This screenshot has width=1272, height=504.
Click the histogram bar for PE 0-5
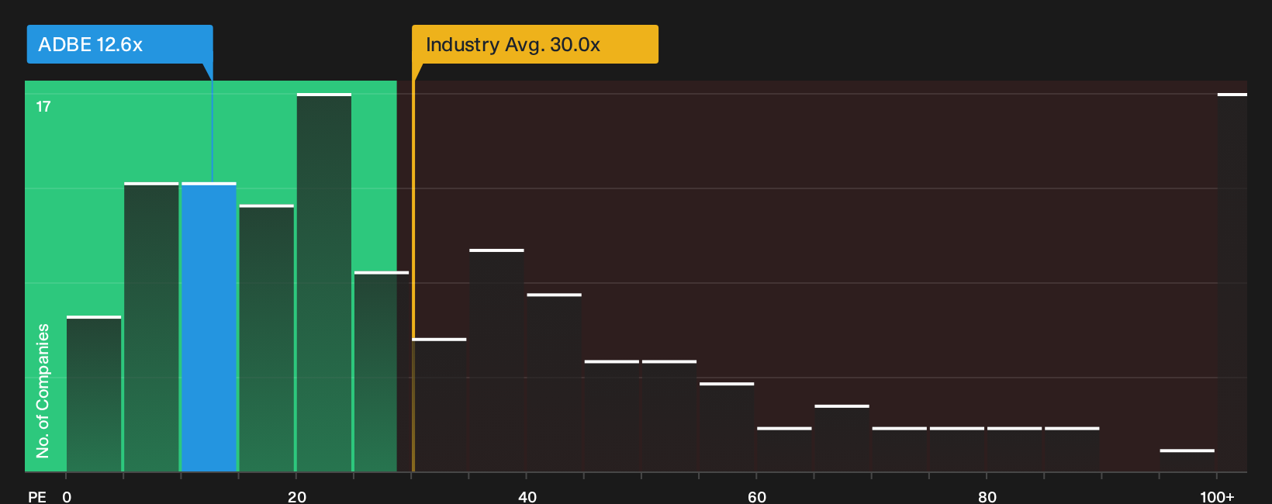click(94, 394)
